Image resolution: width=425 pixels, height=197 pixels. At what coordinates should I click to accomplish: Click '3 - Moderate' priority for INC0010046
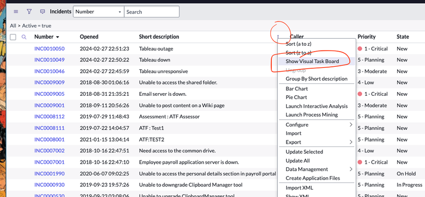(x=372, y=72)
